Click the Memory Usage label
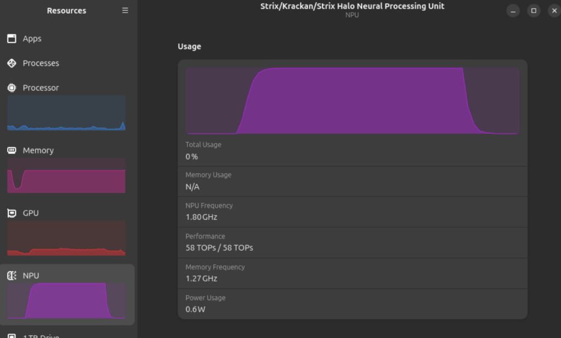Image resolution: width=561 pixels, height=338 pixels. coord(208,175)
